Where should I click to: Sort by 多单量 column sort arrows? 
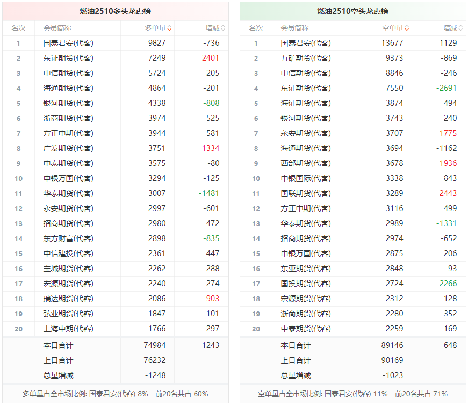coord(169,28)
